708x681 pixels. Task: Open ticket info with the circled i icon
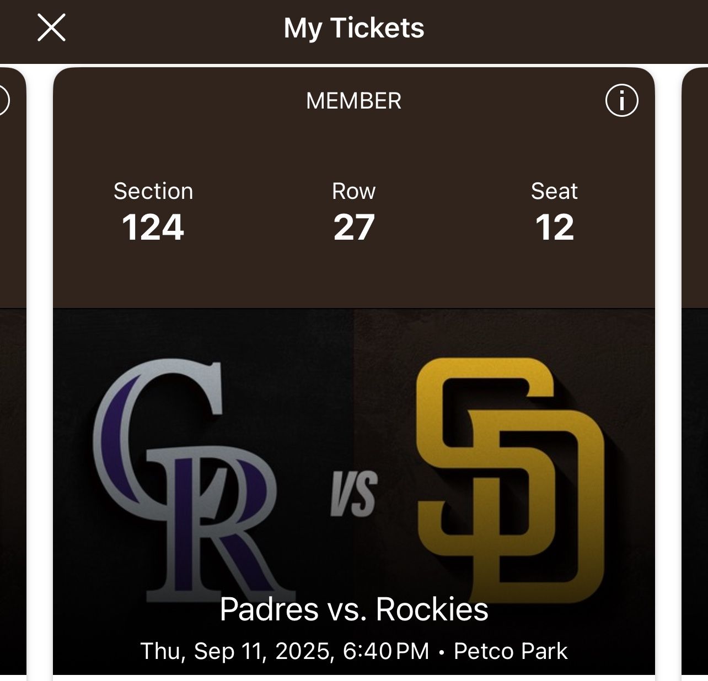coord(621,101)
